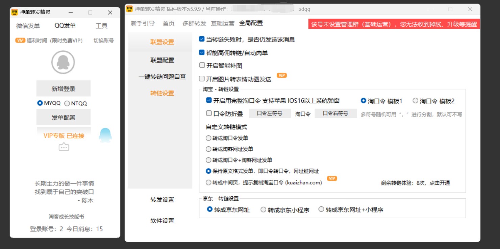This screenshot has height=249, width=500.
Task: Switch to 淘口令 模板2
Action: click(x=415, y=100)
